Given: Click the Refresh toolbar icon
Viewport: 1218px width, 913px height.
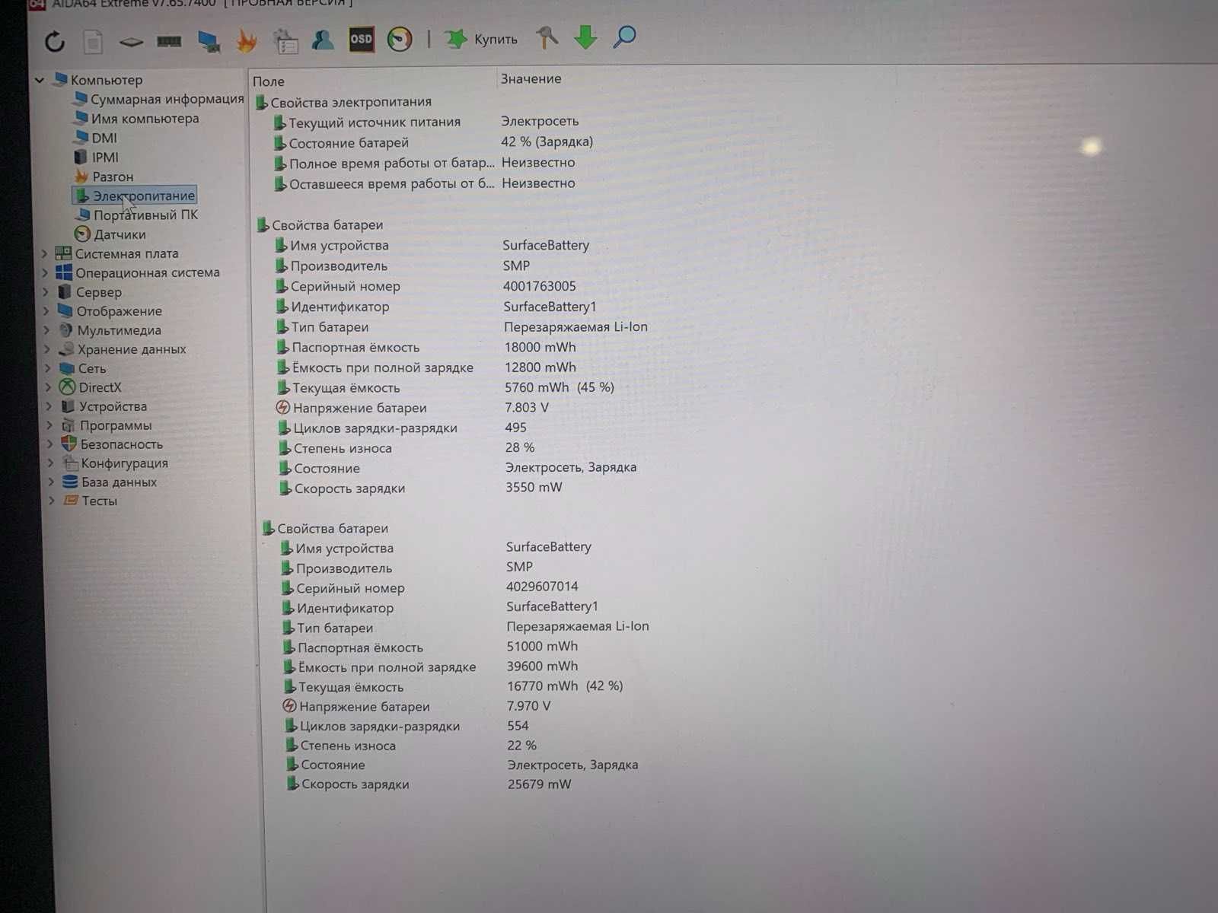Looking at the screenshot, I should coord(55,40).
